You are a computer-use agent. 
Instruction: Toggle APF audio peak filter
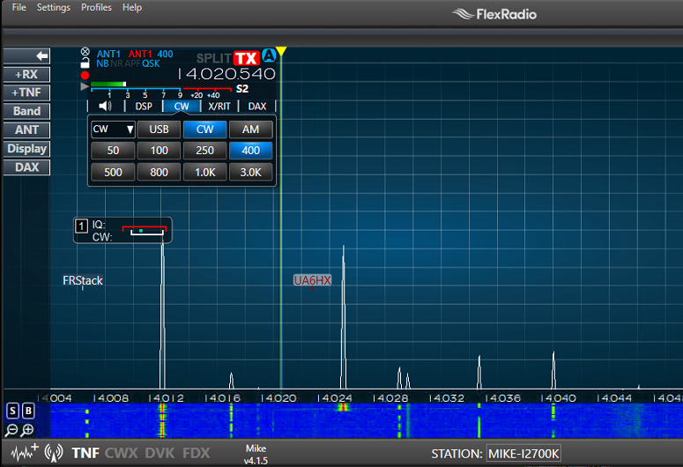132,63
